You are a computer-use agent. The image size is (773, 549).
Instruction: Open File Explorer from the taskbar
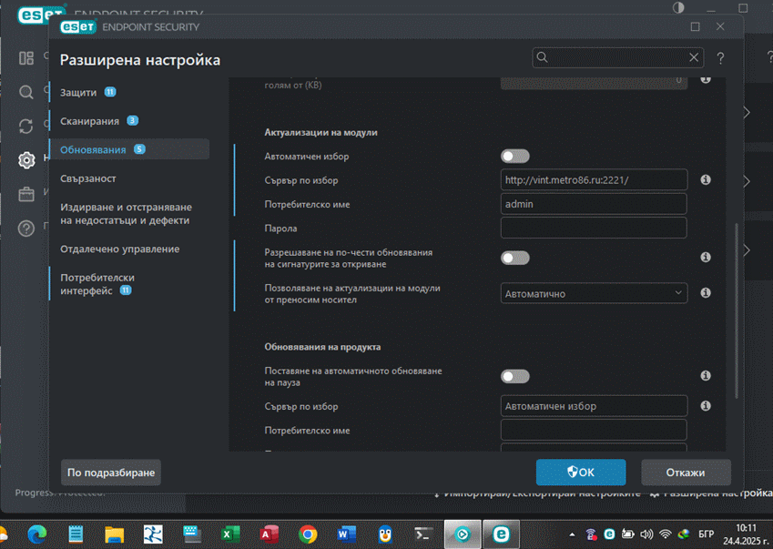click(115, 534)
